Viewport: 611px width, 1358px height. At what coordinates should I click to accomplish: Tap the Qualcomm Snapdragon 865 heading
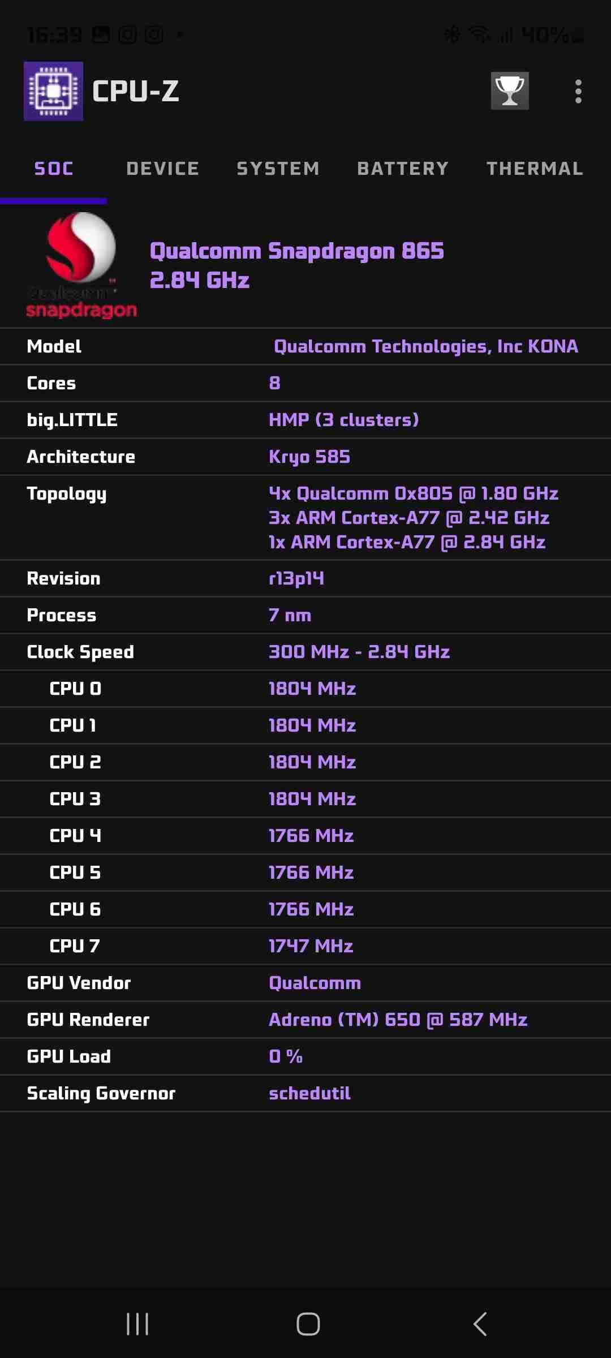tap(296, 251)
